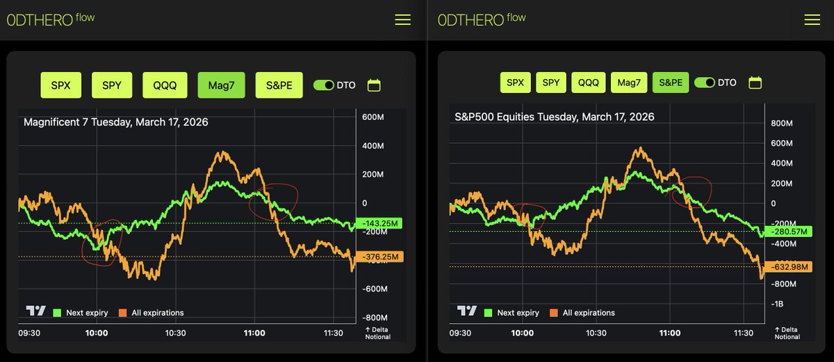Viewport: 834px width, 362px height.
Task: Click 10:00 time label on Mag7 chart
Action: pos(97,333)
